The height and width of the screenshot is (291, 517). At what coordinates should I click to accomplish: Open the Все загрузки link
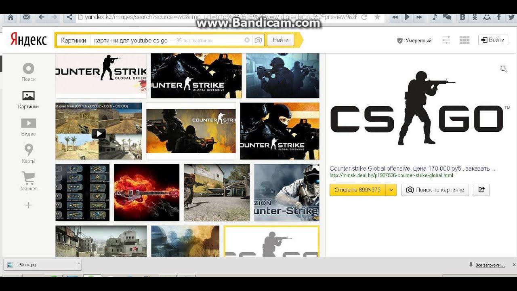tap(490, 265)
